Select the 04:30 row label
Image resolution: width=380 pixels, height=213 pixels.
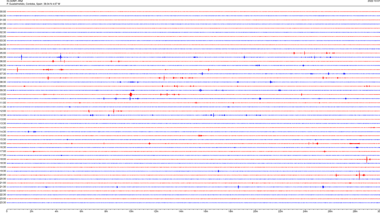(3, 49)
